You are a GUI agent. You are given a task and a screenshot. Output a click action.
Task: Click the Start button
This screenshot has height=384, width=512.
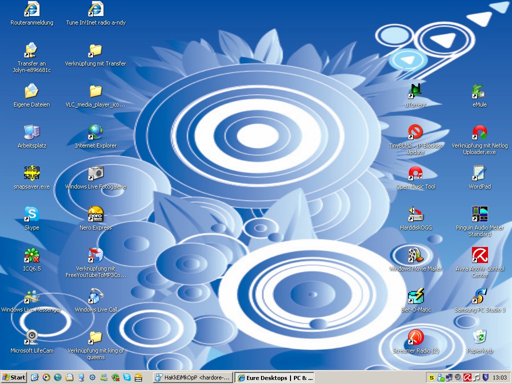pos(14,377)
